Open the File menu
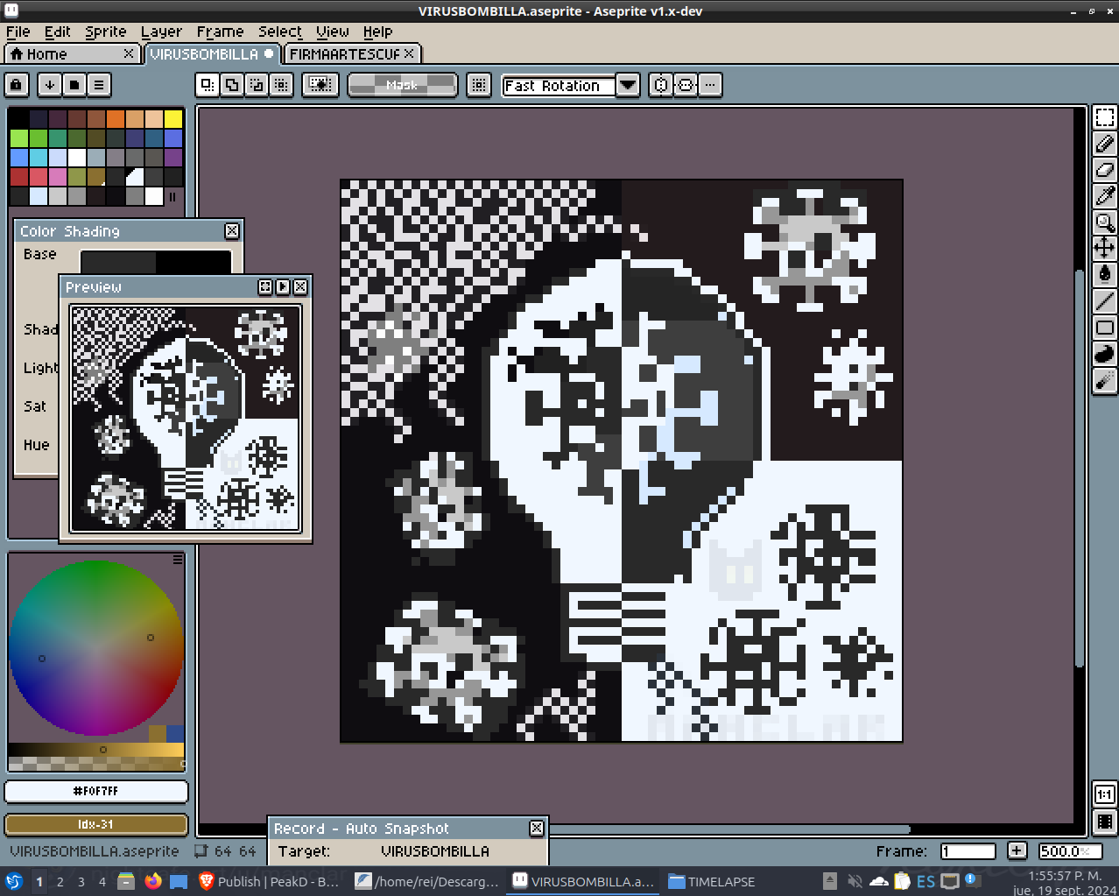Image resolution: width=1119 pixels, height=896 pixels. coord(18,32)
